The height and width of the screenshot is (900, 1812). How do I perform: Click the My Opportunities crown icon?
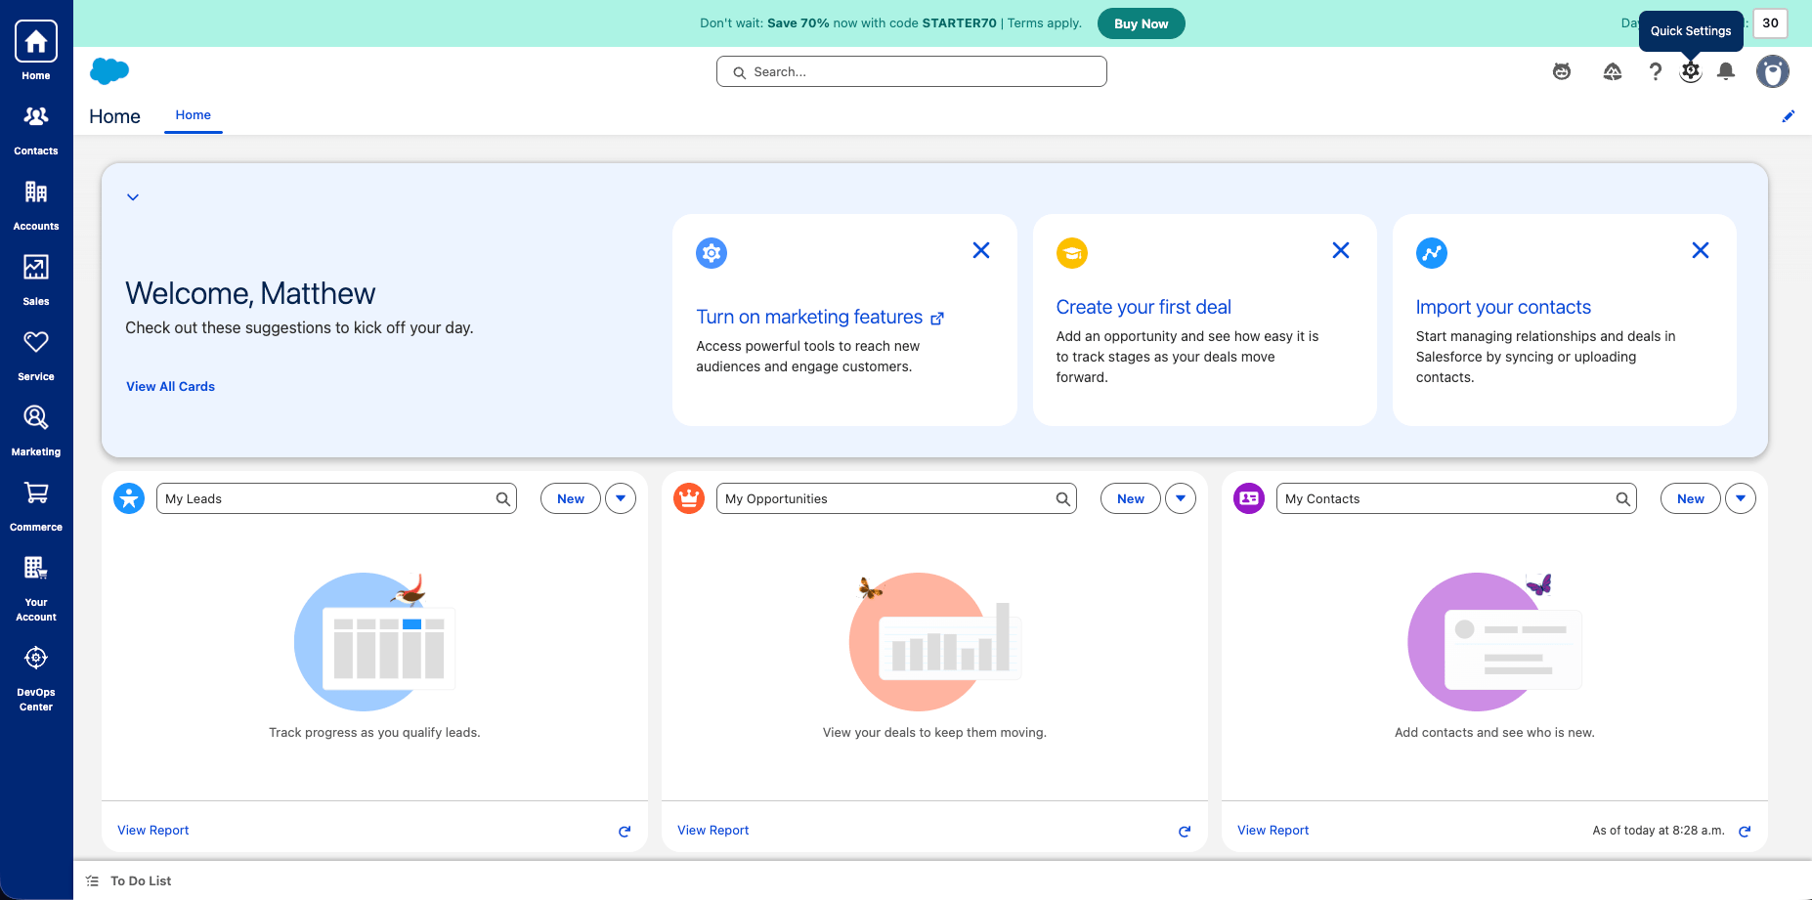coord(689,498)
